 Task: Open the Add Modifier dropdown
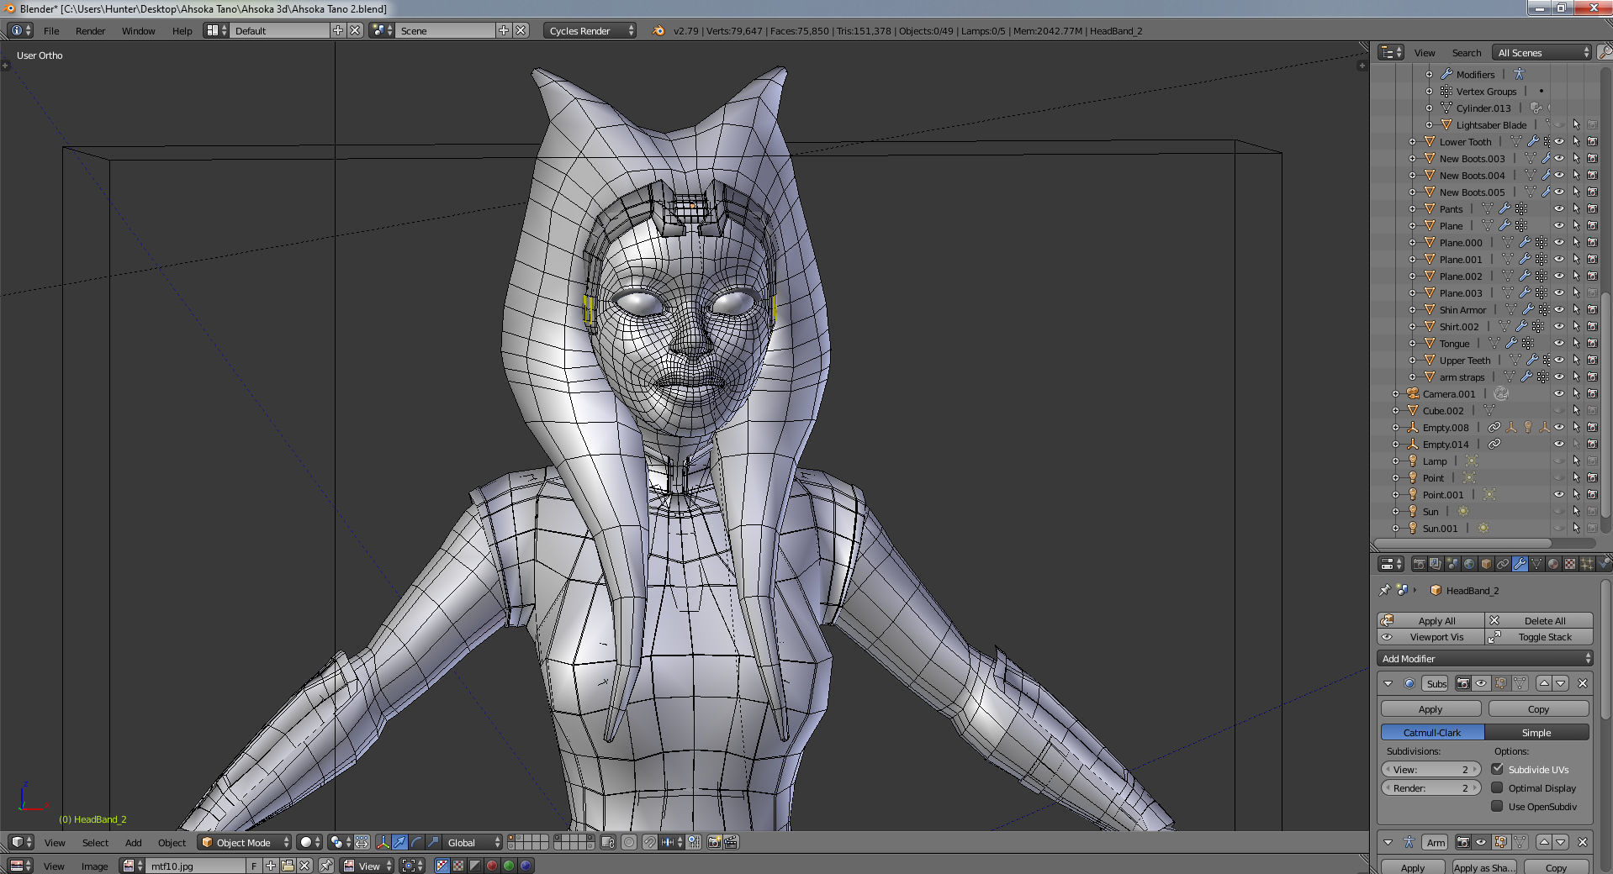coord(1485,658)
